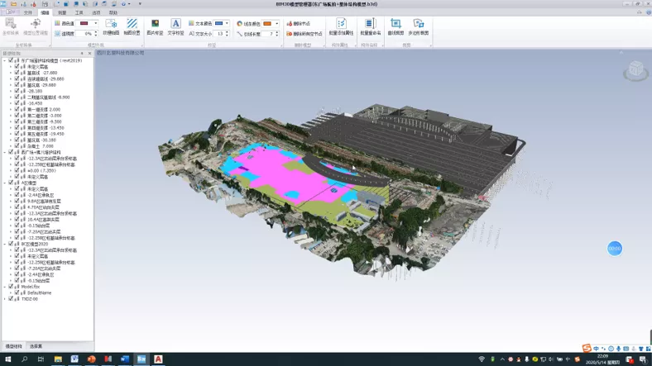Viewport: 652px width, 366px height.
Task: Open the text color dropdown
Action: 227,23
